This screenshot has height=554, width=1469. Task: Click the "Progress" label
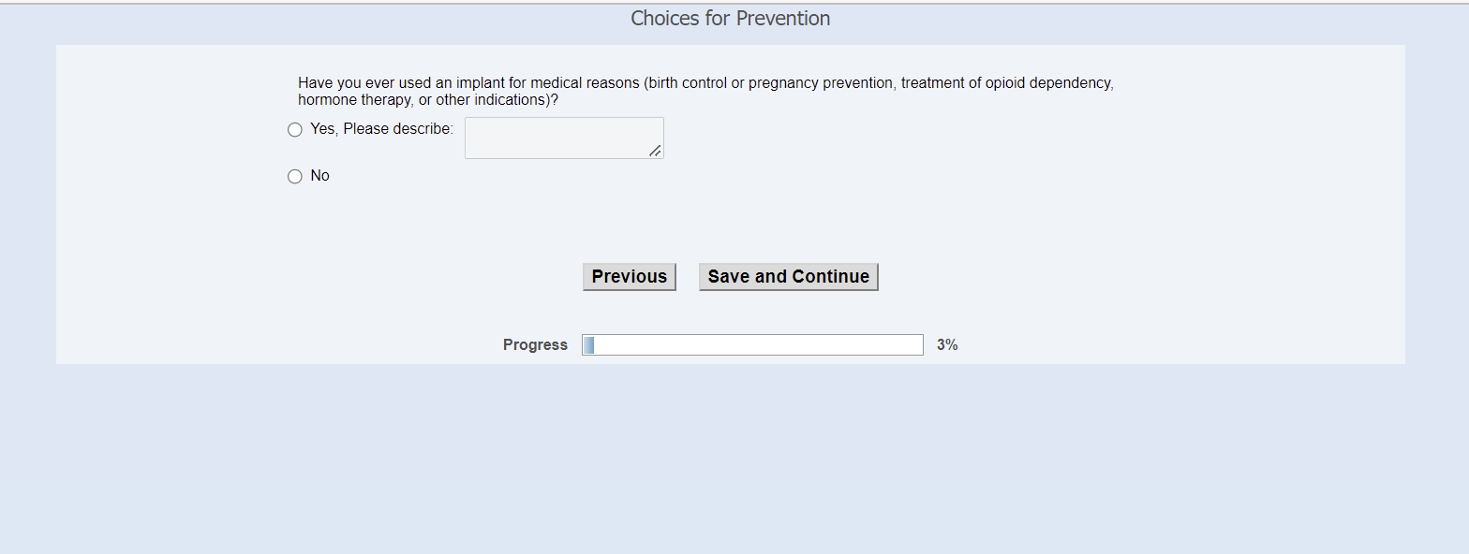(x=535, y=345)
